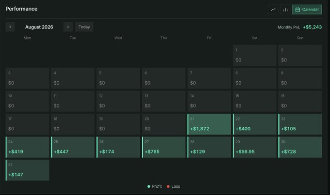Click the Wed column header
330x195 pixels.
tap(118, 38)
